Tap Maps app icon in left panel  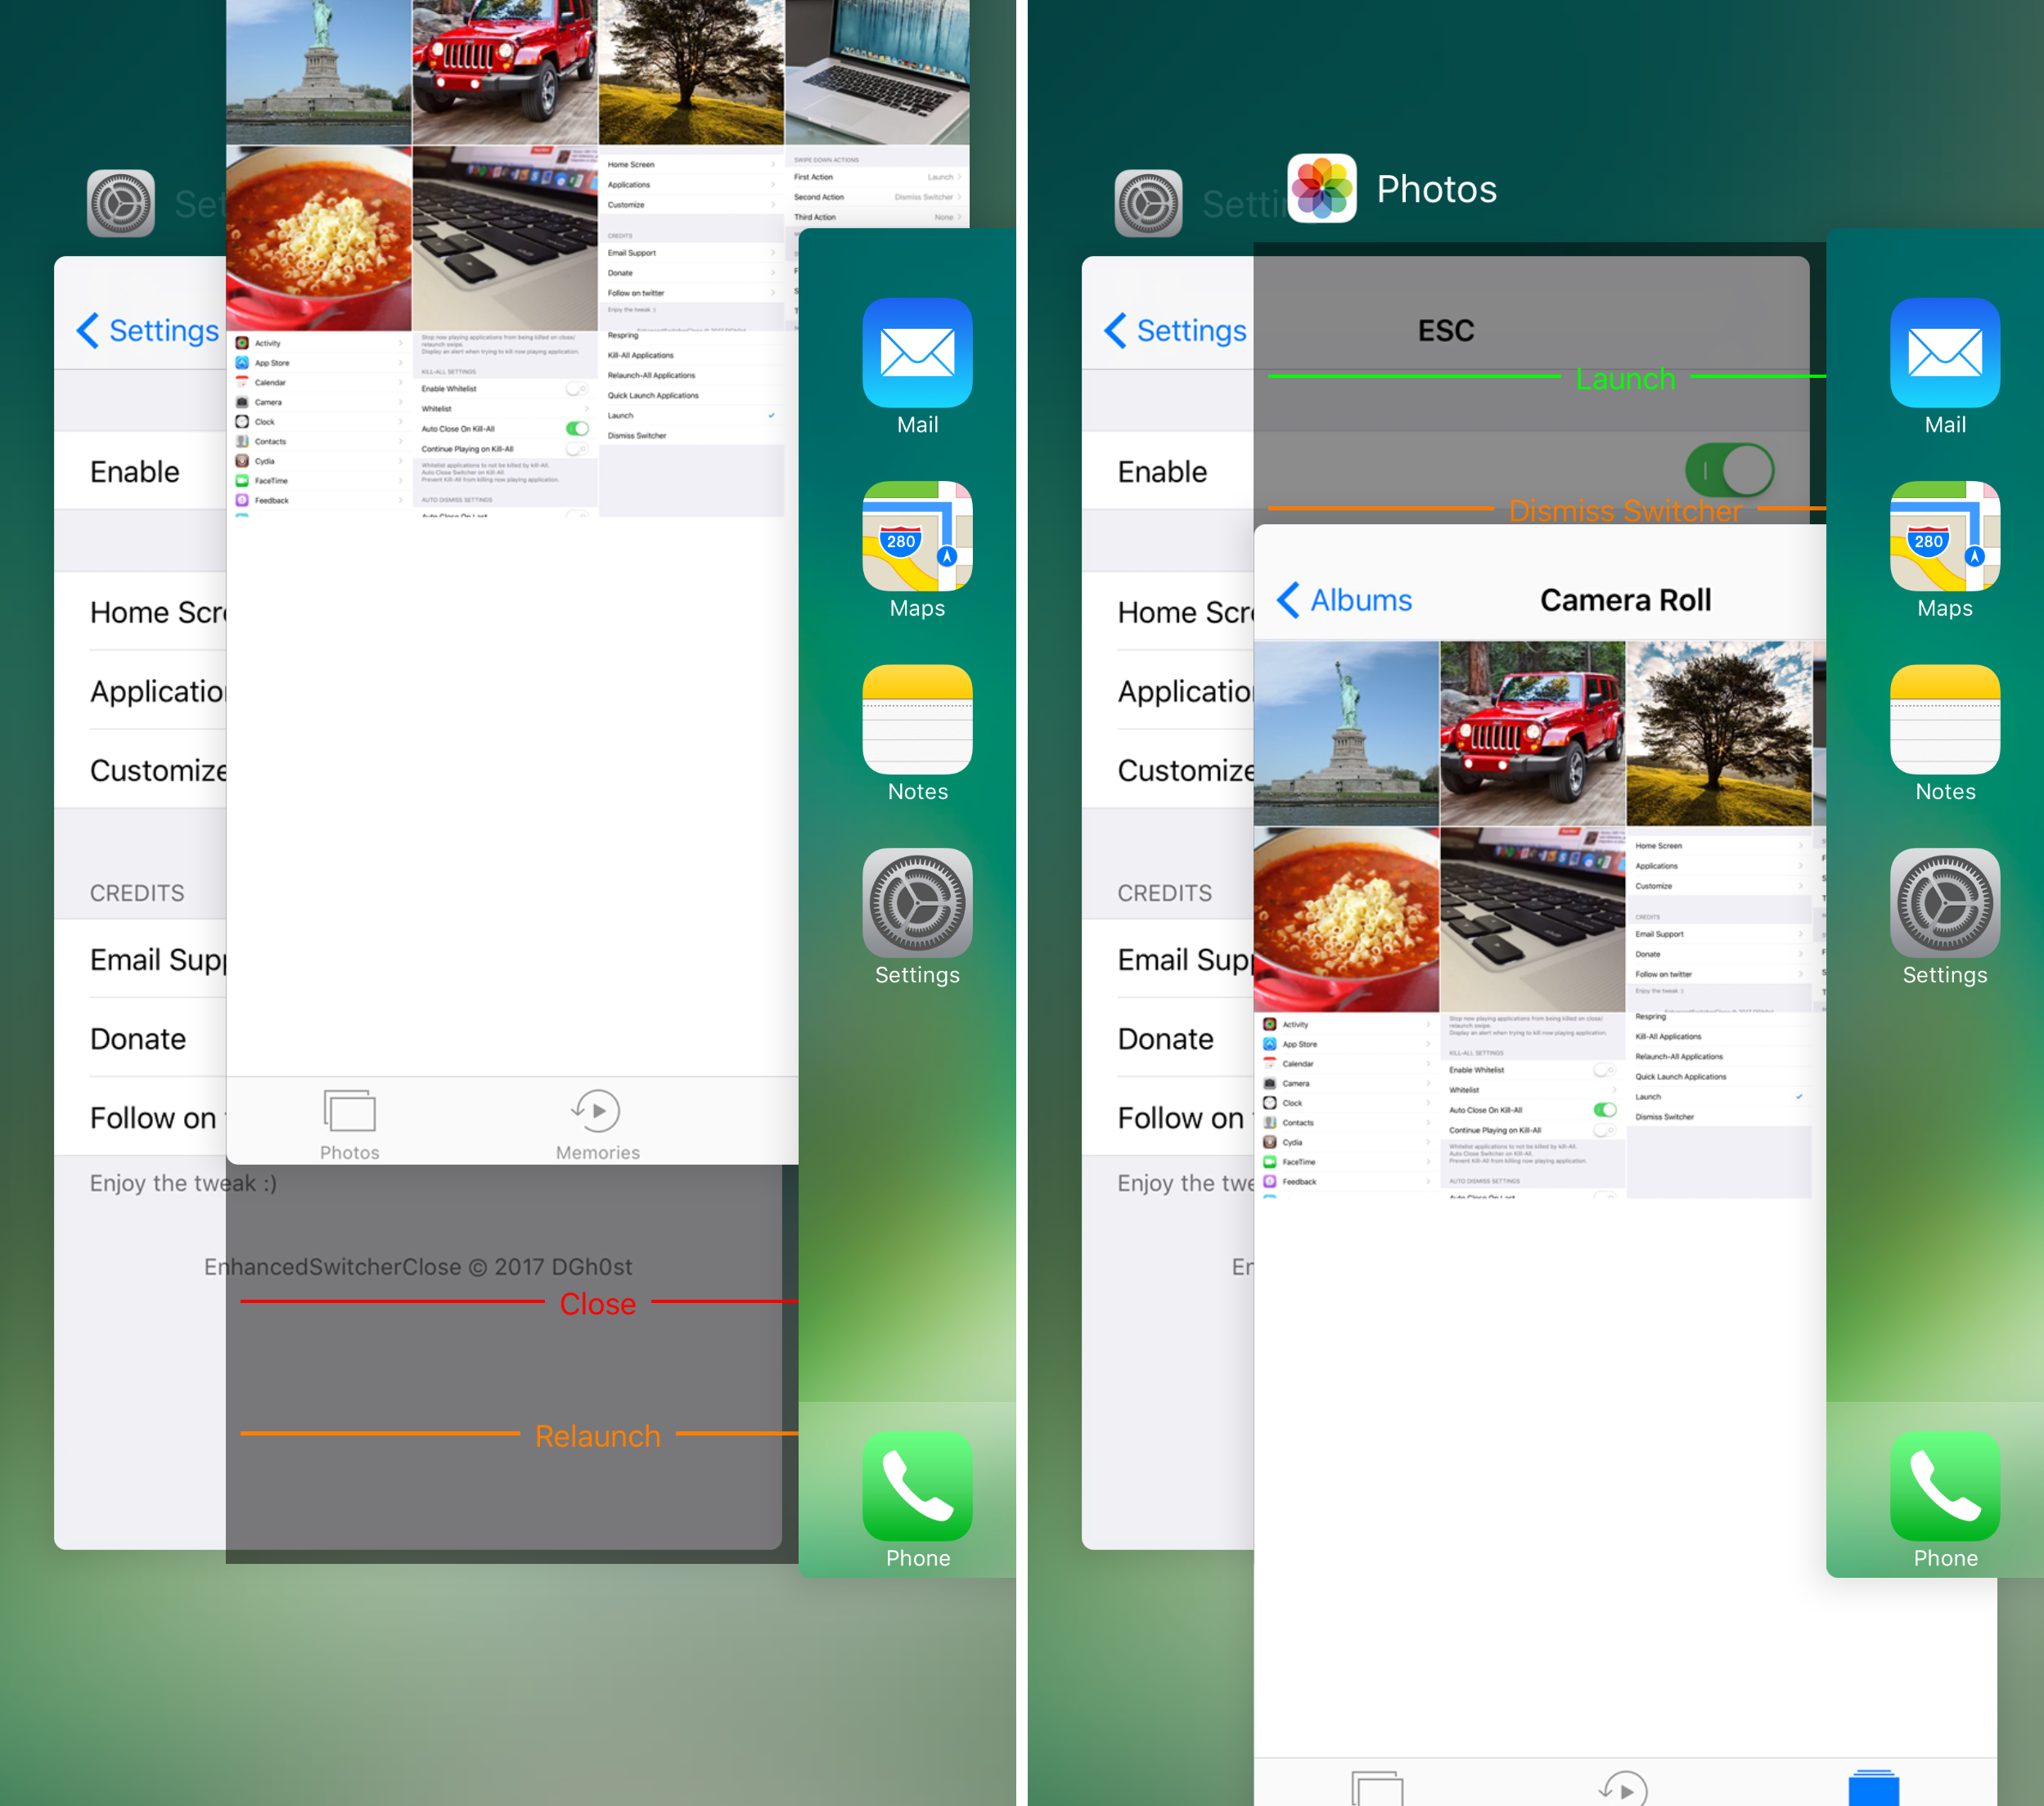(x=917, y=536)
